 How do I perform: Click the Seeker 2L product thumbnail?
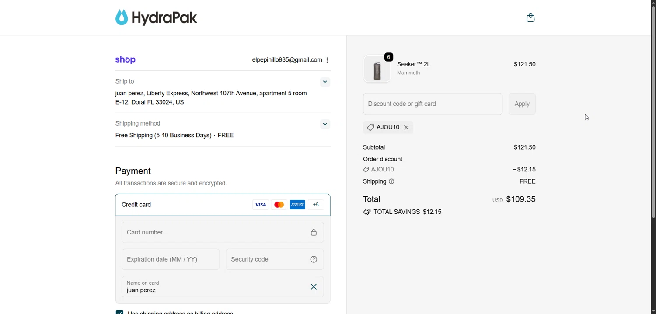coord(377,69)
